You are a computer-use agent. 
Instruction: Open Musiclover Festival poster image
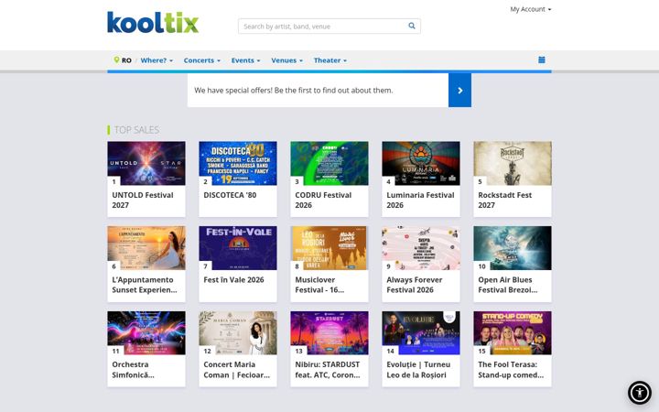pos(329,248)
